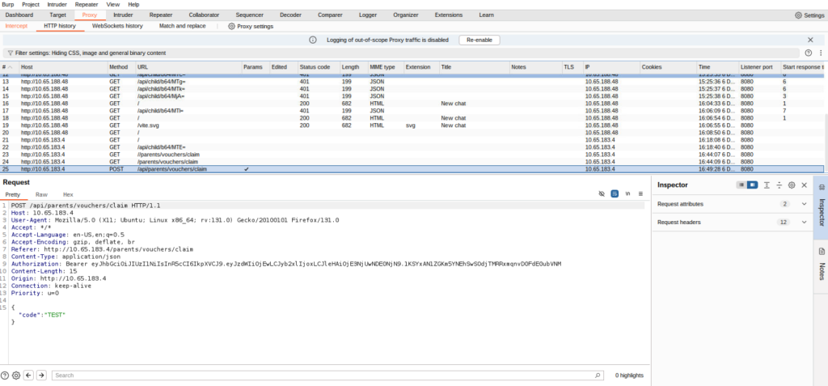828x386 pixels.
Task: Click the Re-enable button
Action: click(479, 40)
